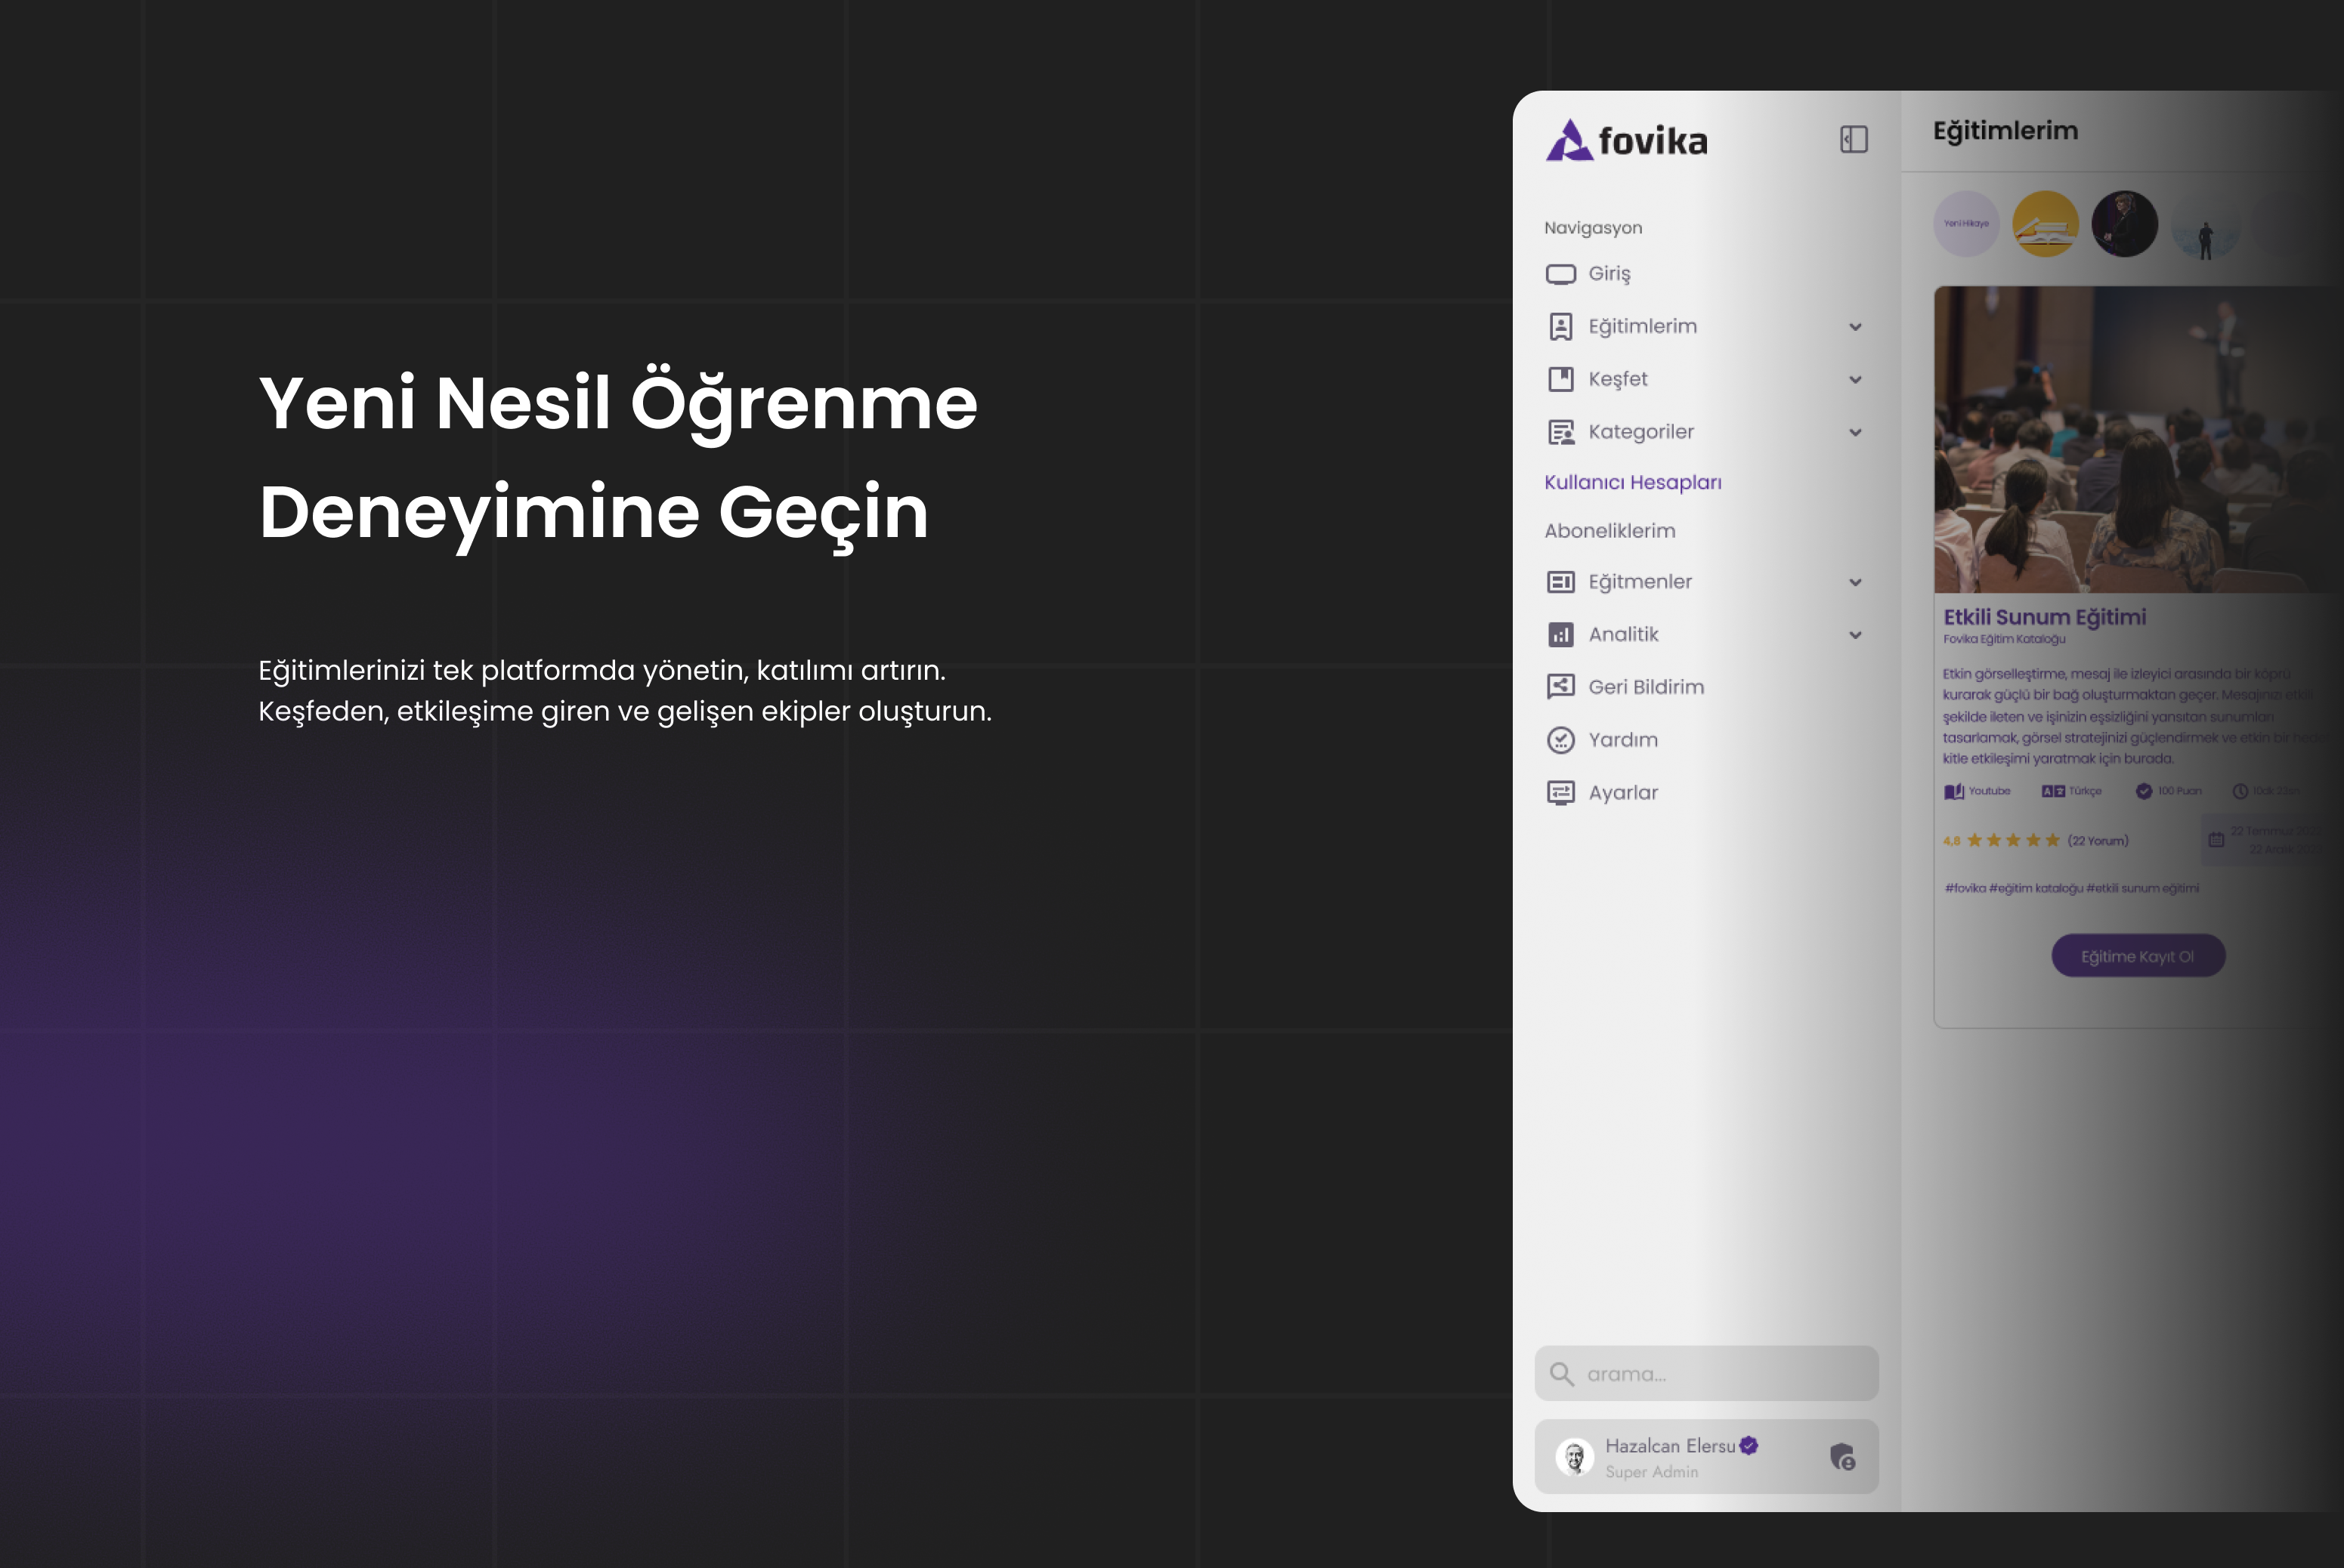Expand the Analitik chevron
This screenshot has height=1568, width=2344.
click(x=1855, y=635)
